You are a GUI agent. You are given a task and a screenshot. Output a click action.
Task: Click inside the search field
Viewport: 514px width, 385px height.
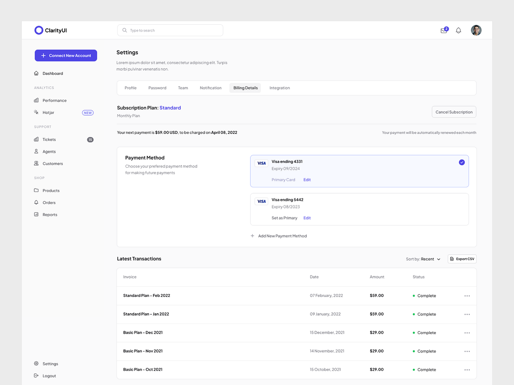[x=170, y=30]
